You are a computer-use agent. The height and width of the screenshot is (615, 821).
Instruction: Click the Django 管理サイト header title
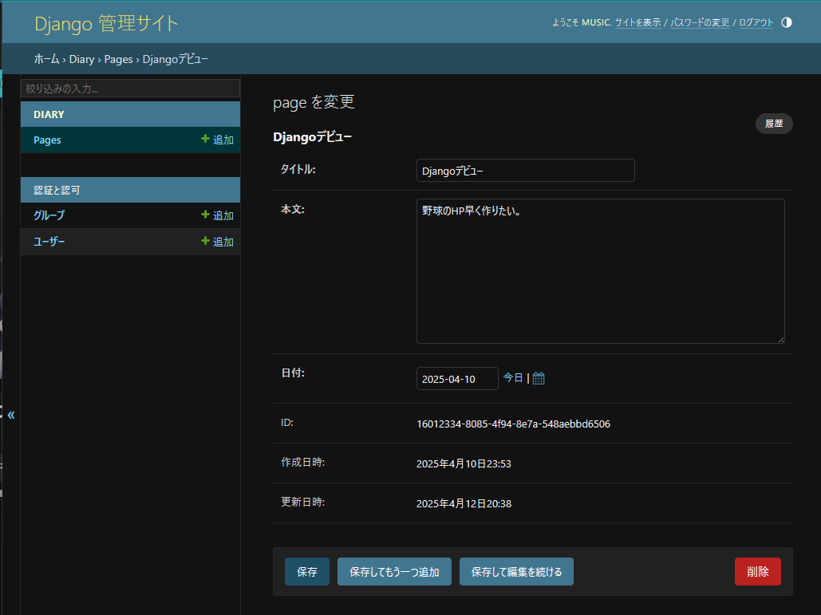click(x=106, y=24)
